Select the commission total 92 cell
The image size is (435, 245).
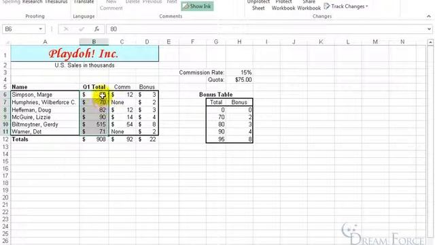pyautogui.click(x=122, y=139)
